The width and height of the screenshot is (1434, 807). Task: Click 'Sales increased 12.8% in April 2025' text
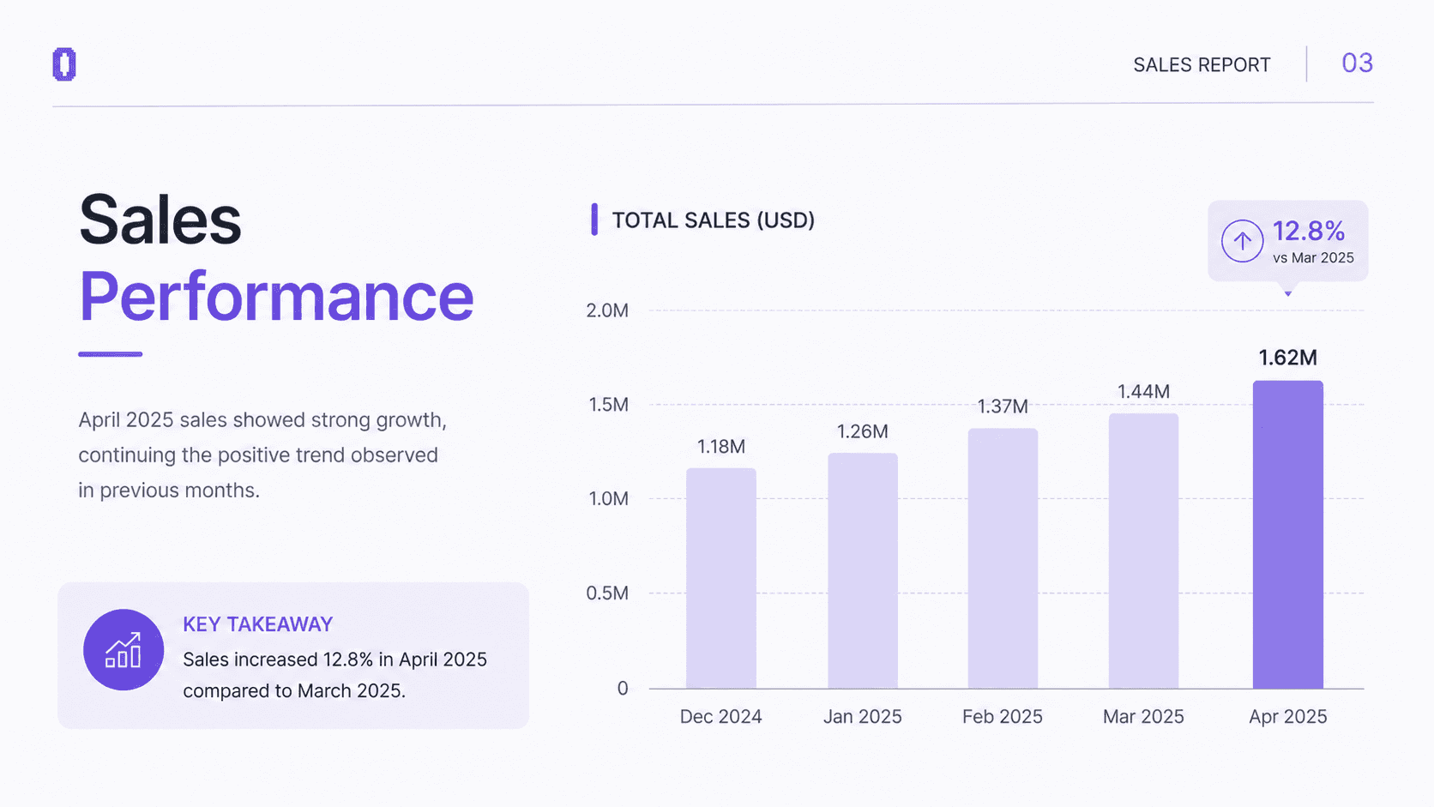(x=334, y=659)
